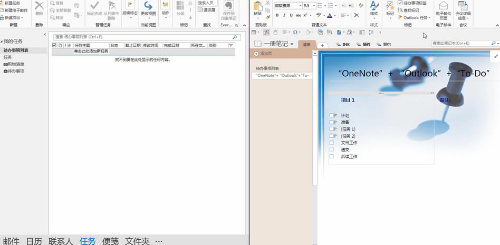Click the Search This Notebook field in OneNote

(x=461, y=43)
